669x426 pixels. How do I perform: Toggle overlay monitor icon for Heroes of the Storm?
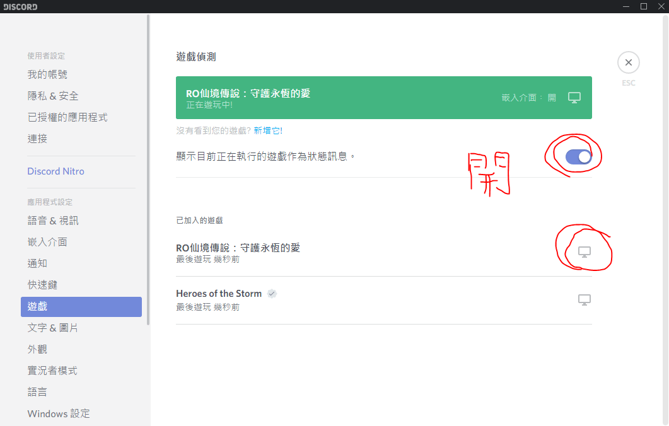coord(584,300)
